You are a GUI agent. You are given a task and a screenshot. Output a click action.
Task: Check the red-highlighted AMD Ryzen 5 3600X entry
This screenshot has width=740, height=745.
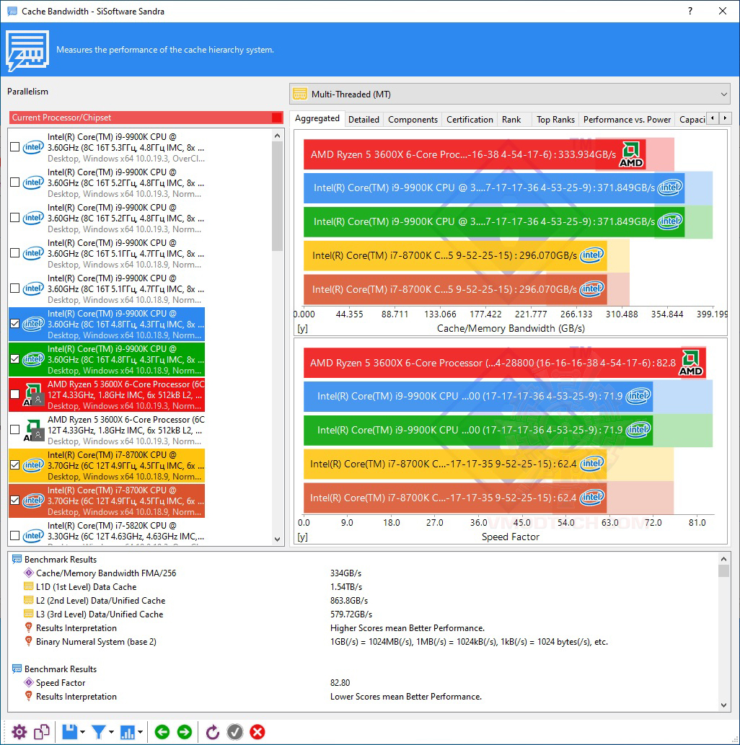14,394
